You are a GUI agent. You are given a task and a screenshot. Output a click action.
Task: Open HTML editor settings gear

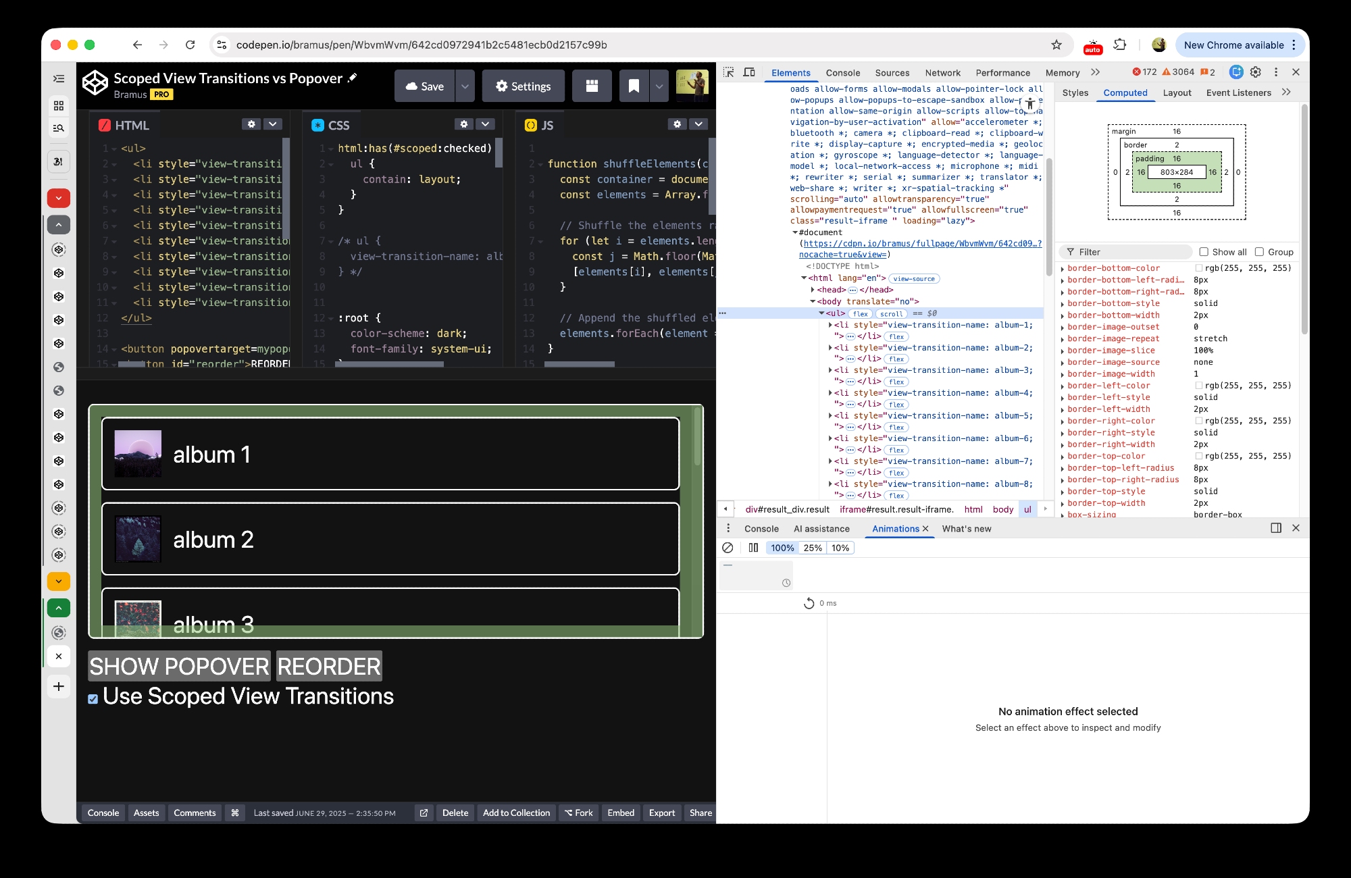point(251,124)
